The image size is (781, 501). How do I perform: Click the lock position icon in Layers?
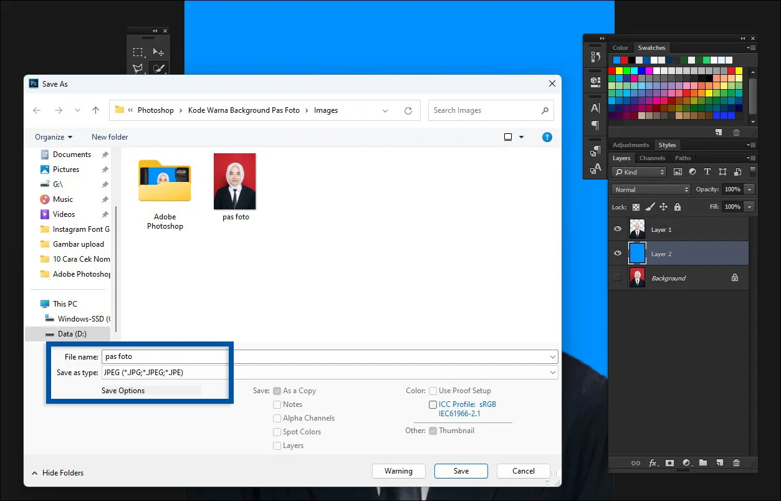tap(663, 207)
